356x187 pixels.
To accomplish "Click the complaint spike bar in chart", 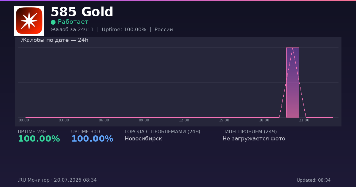I will (293, 83).
